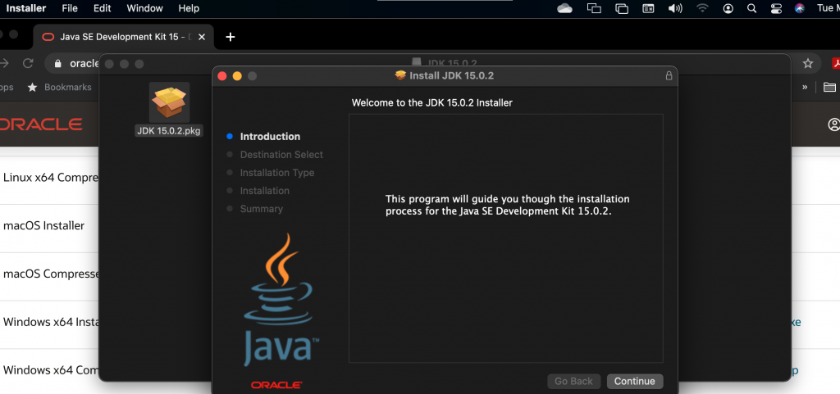Bookmark this page with star icon
The height and width of the screenshot is (394, 840).
point(808,64)
